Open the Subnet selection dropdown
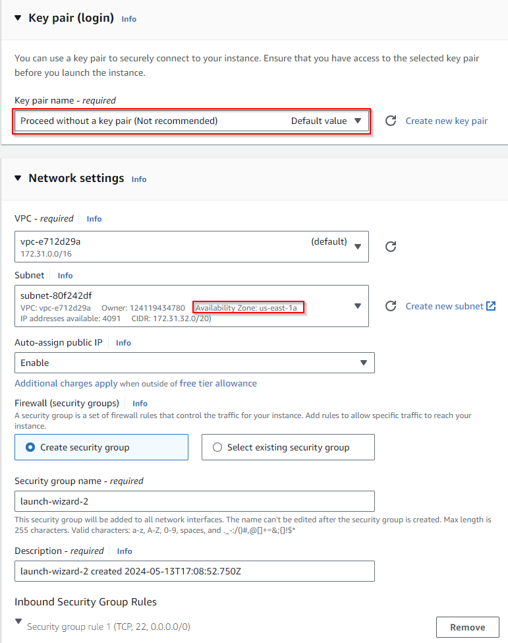The height and width of the screenshot is (643, 508). click(191, 306)
